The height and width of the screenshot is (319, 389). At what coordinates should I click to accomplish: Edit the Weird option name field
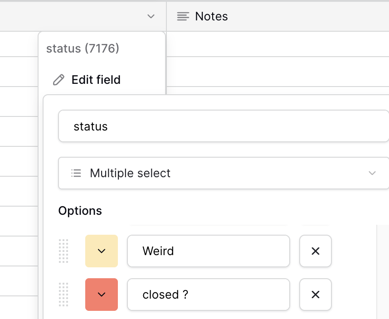[x=209, y=251]
